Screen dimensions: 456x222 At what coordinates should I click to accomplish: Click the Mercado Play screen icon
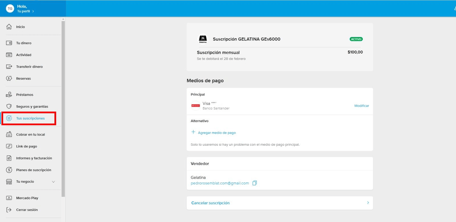point(9,198)
